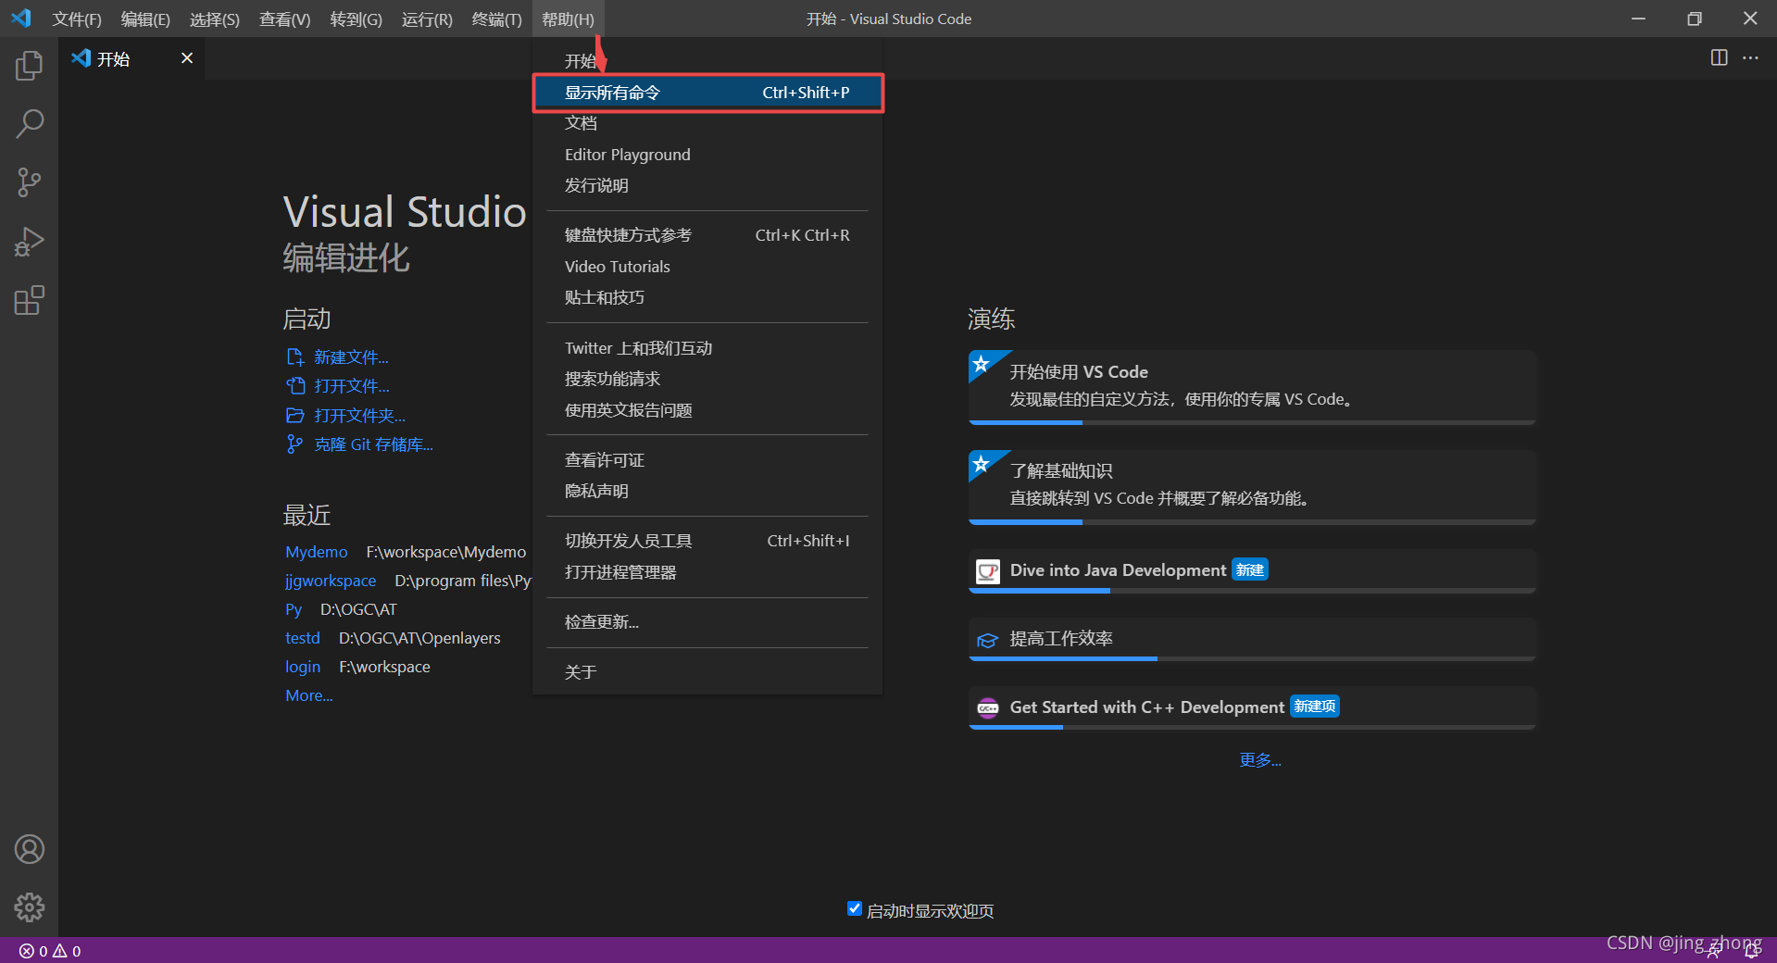Open 键盘快捷方式参考 menu entry
This screenshot has width=1777, height=963.
(x=707, y=235)
